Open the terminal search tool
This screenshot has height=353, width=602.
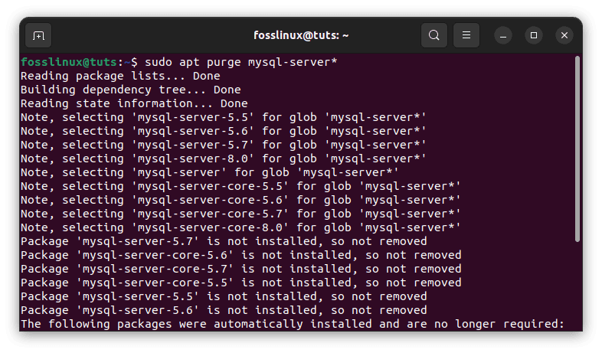434,35
